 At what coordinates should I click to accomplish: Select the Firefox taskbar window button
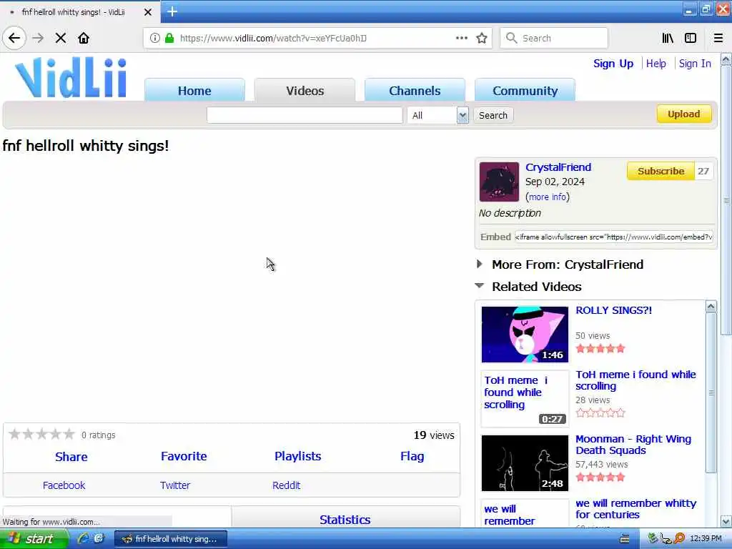point(171,539)
